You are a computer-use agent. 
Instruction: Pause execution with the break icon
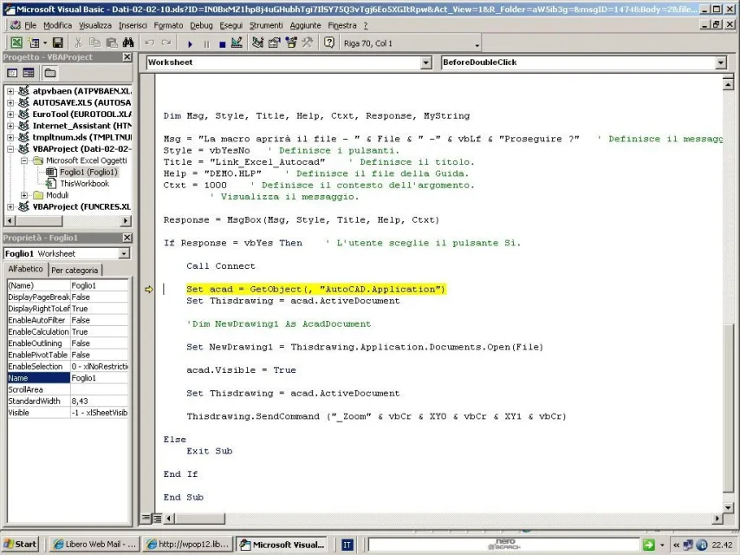[206, 44]
